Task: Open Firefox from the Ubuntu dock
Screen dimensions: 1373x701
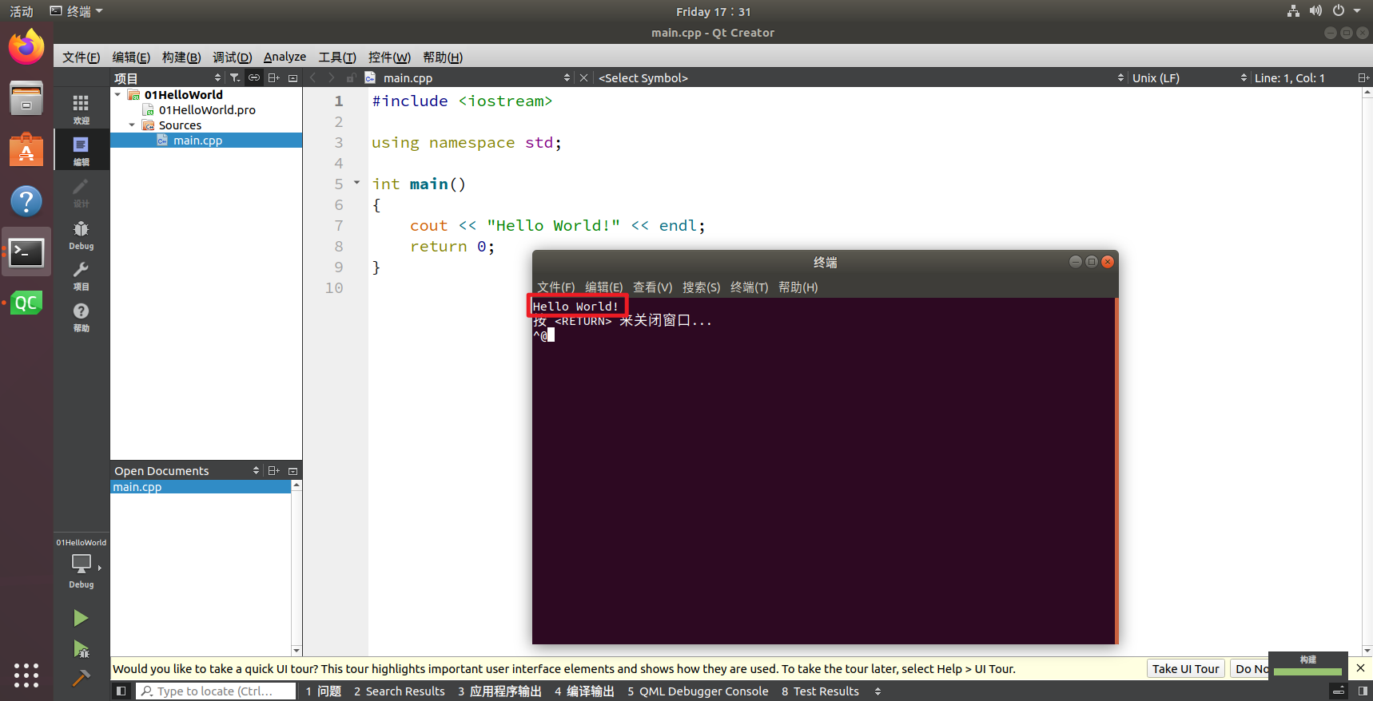Action: [26, 47]
